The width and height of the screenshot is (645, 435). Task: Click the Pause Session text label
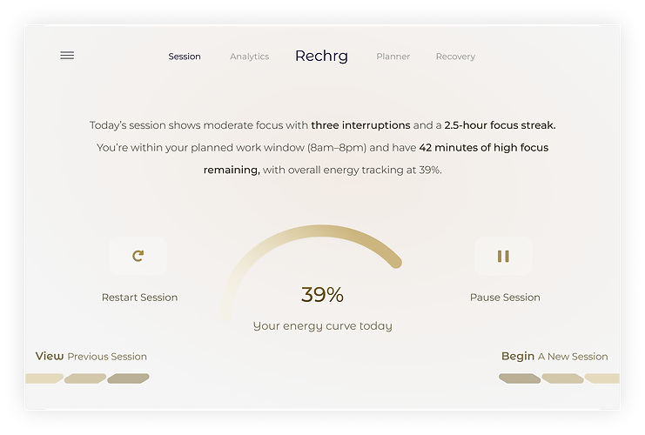505,298
